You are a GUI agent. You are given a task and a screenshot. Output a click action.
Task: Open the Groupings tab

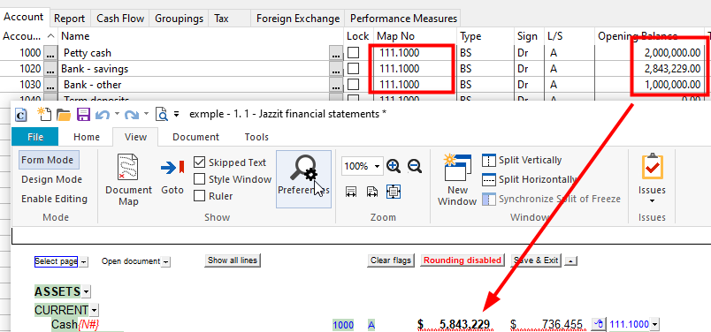pyautogui.click(x=180, y=19)
